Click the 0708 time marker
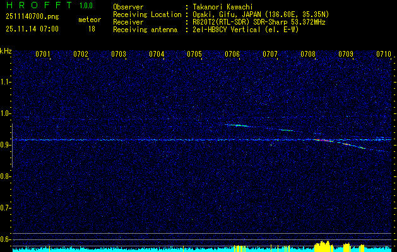 (x=308, y=54)
